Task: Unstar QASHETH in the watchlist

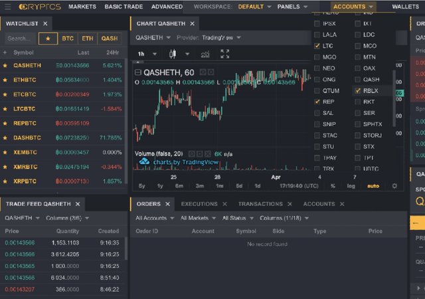Action: pos(5,65)
